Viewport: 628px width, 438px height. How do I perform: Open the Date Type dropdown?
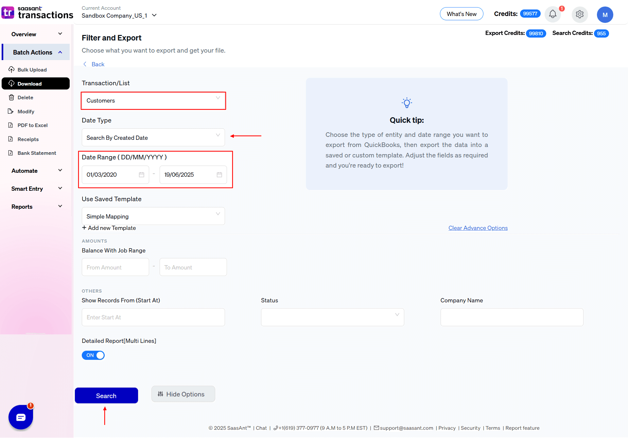click(153, 138)
